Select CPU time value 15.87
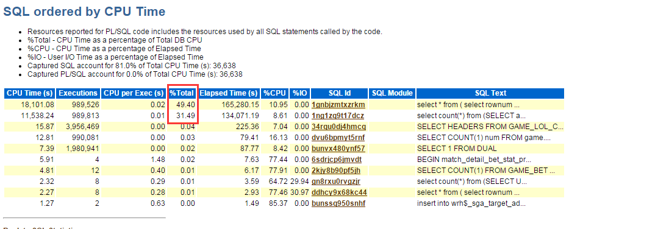669x229 pixels. click(x=46, y=127)
